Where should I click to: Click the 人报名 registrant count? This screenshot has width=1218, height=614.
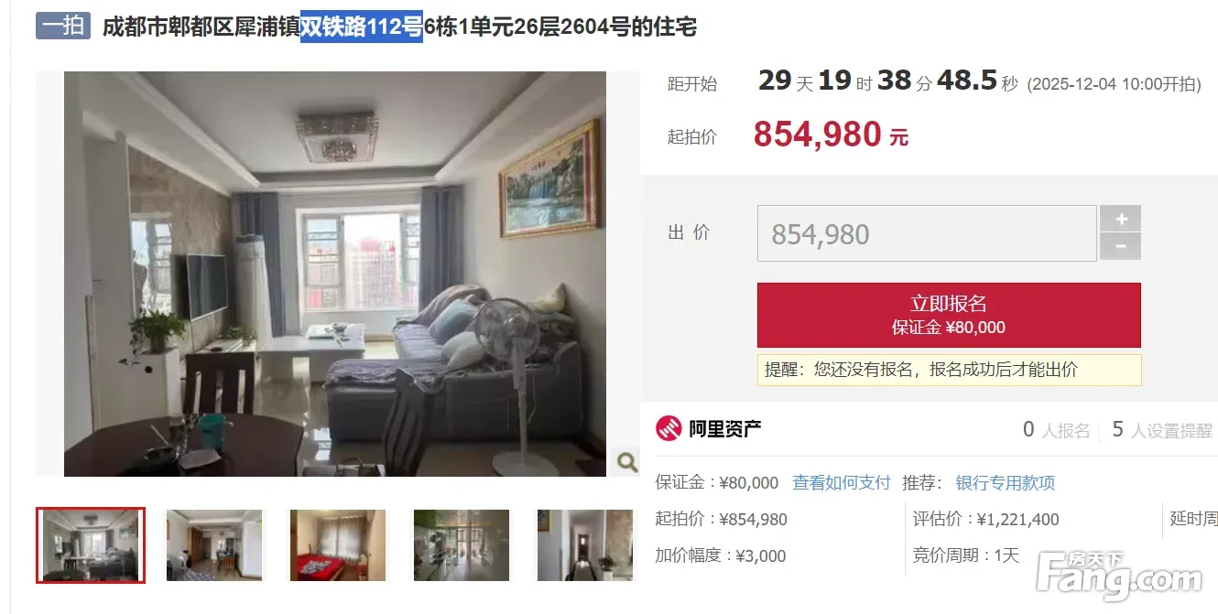(1057, 429)
